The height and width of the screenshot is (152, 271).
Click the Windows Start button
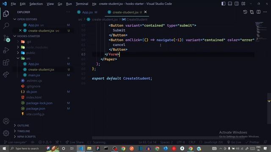coord(4,148)
